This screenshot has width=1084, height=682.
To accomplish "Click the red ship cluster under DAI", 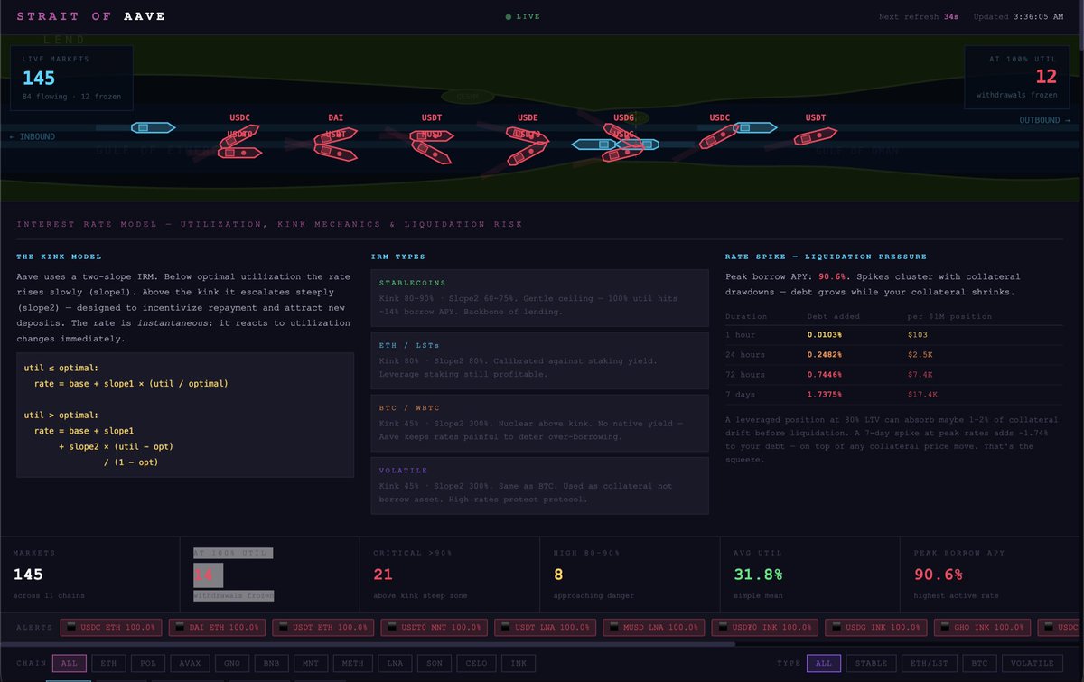I will (x=336, y=145).
